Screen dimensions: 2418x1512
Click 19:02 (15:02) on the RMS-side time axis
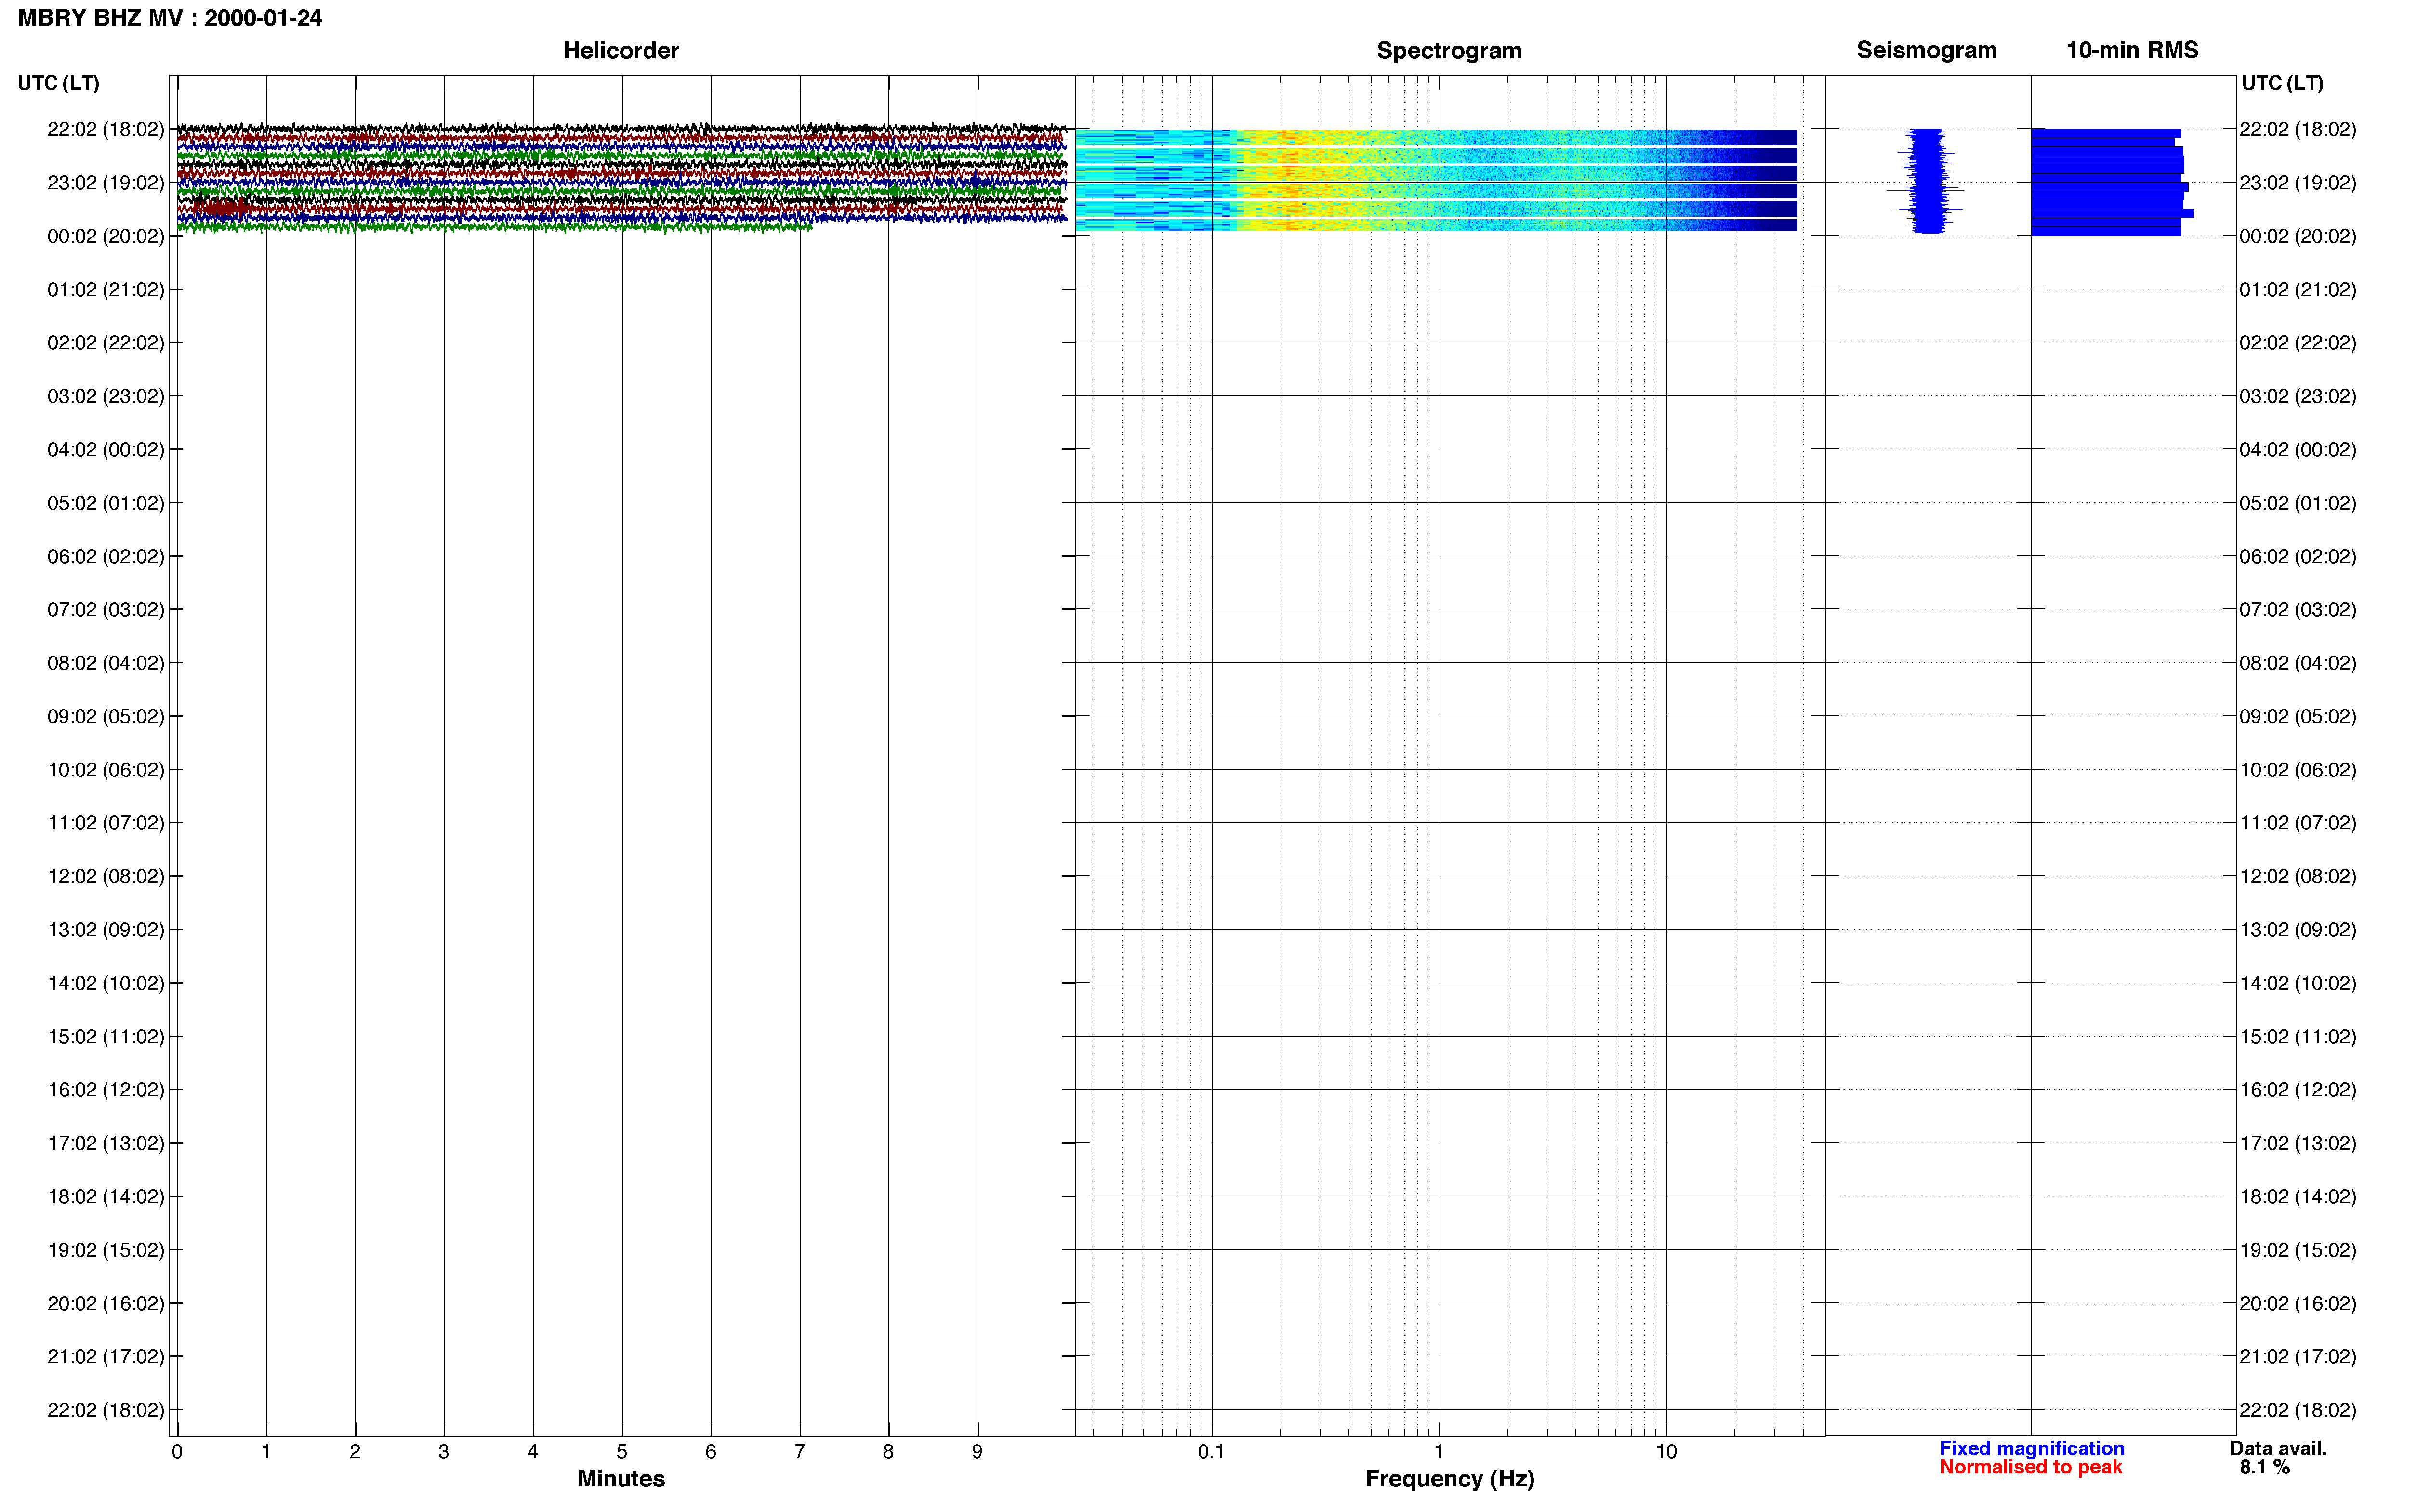pyautogui.click(x=2298, y=1250)
